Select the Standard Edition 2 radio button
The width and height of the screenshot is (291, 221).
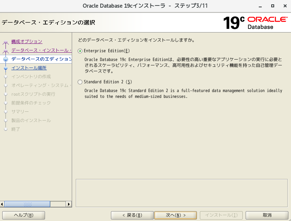click(80, 82)
